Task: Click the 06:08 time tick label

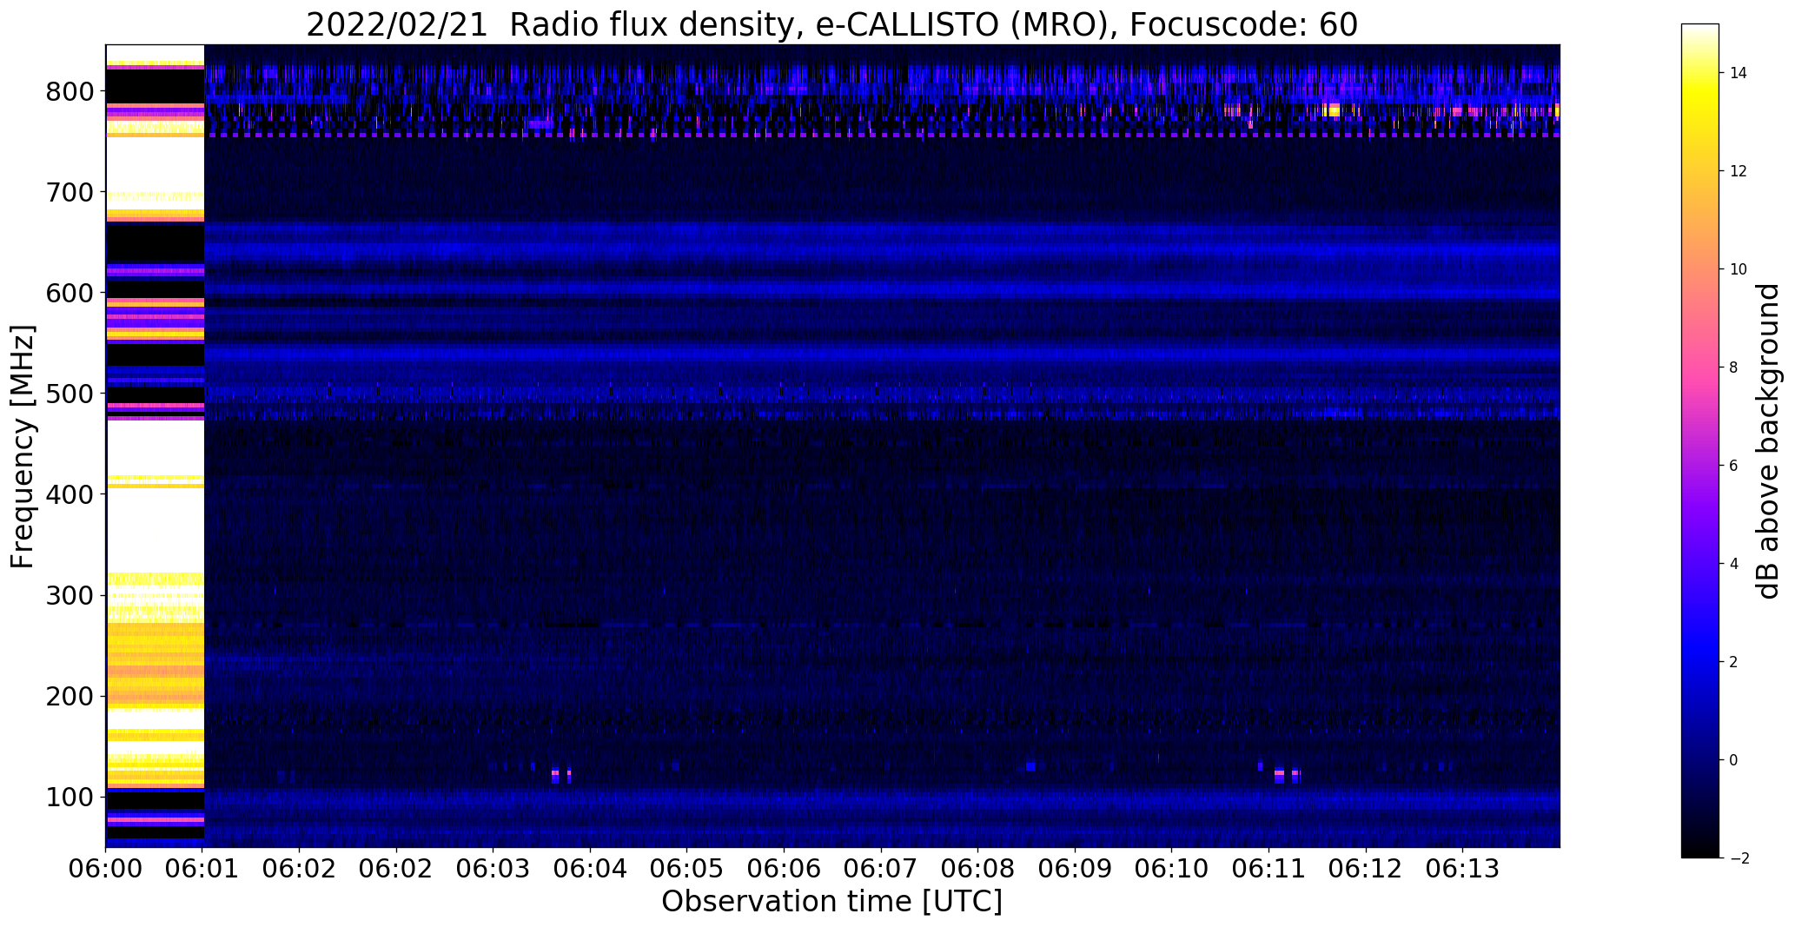Action: [978, 869]
